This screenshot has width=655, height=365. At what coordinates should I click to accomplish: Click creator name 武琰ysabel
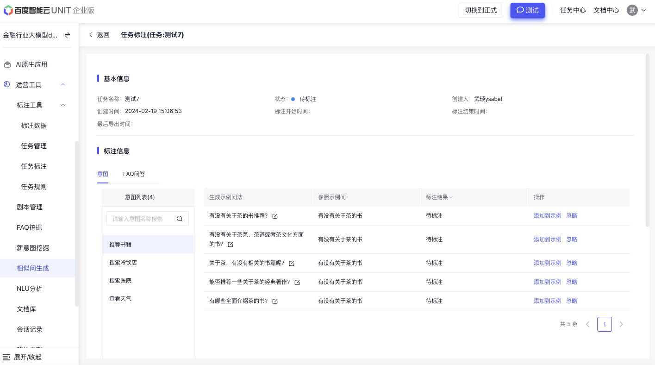(x=488, y=99)
